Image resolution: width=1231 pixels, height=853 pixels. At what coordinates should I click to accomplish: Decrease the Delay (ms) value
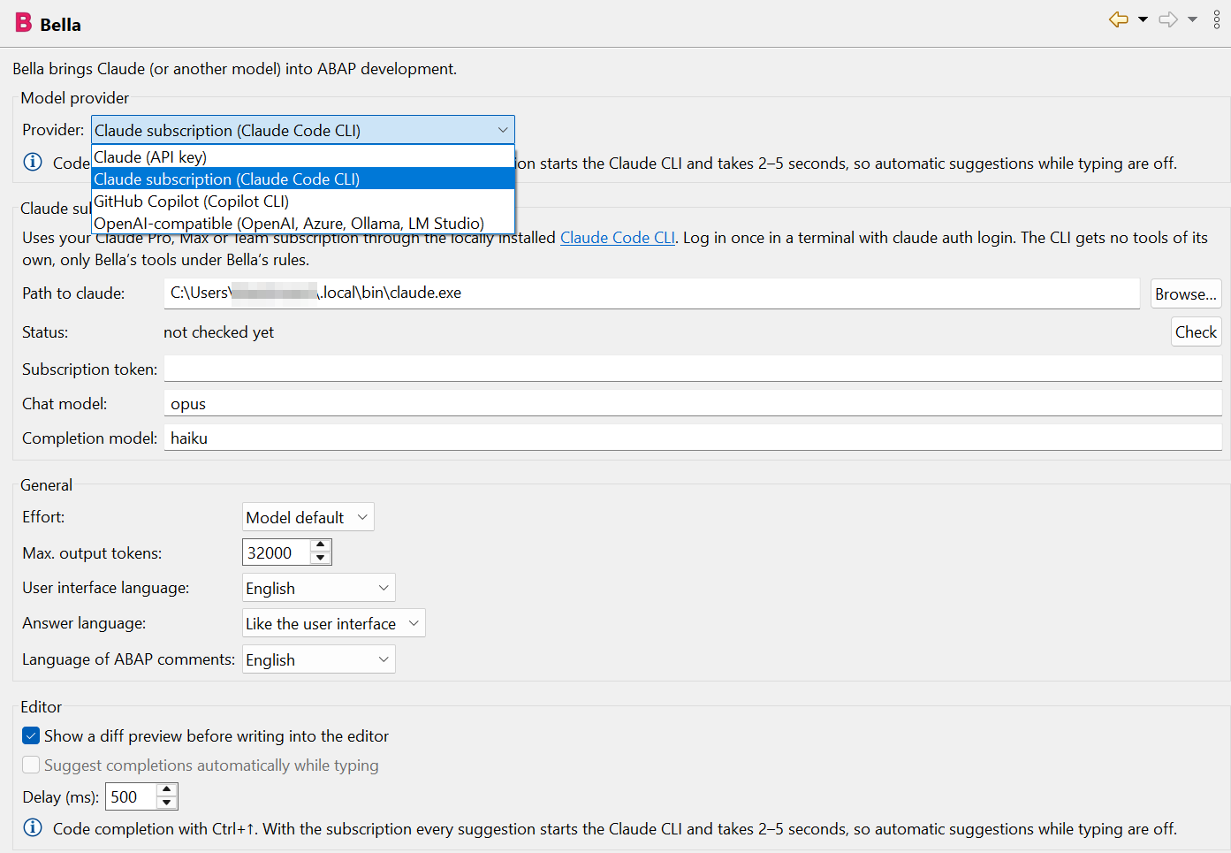(x=167, y=803)
